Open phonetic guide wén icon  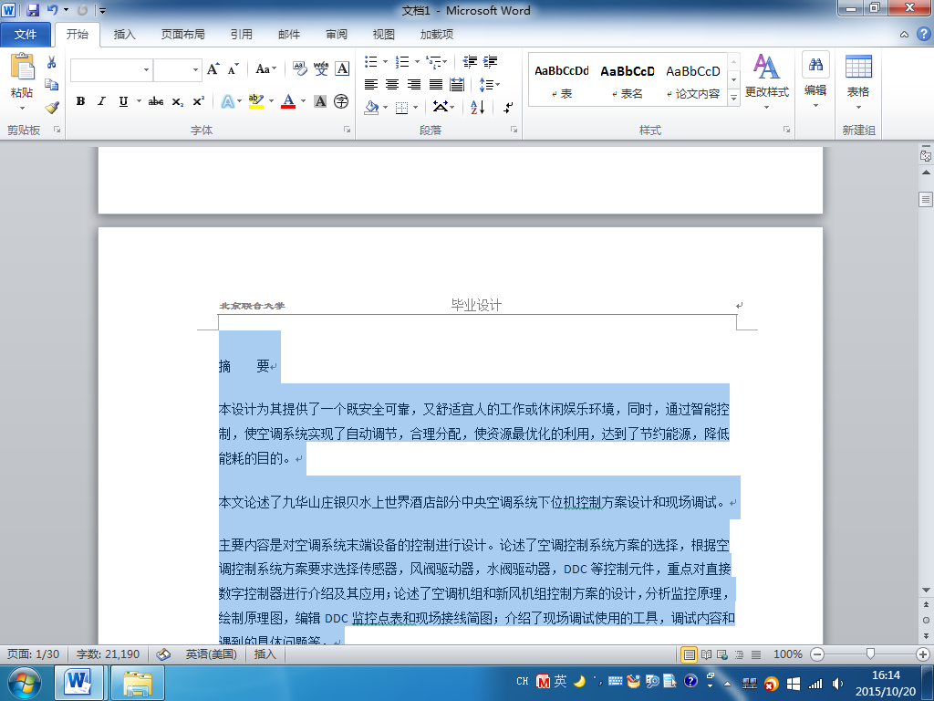[x=321, y=69]
